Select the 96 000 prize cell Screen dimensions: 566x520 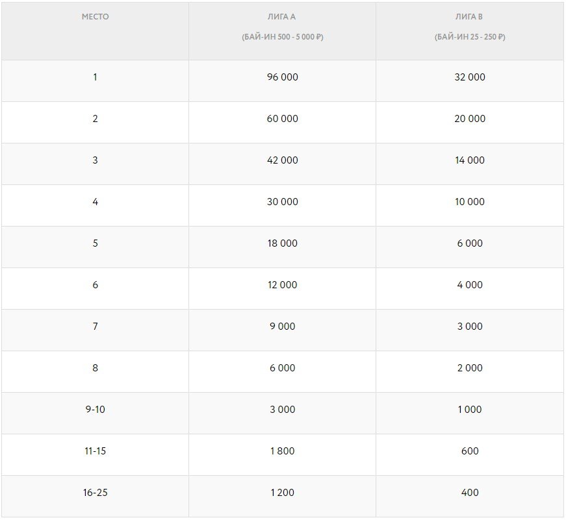[x=282, y=77]
